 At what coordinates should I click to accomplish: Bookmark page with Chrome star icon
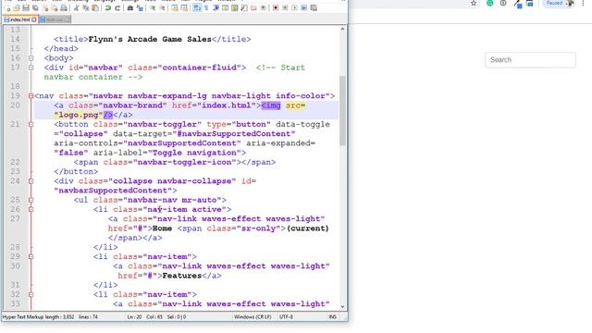point(474,3)
